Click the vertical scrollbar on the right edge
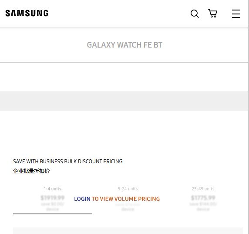The height and width of the screenshot is (234, 249). coord(249,117)
